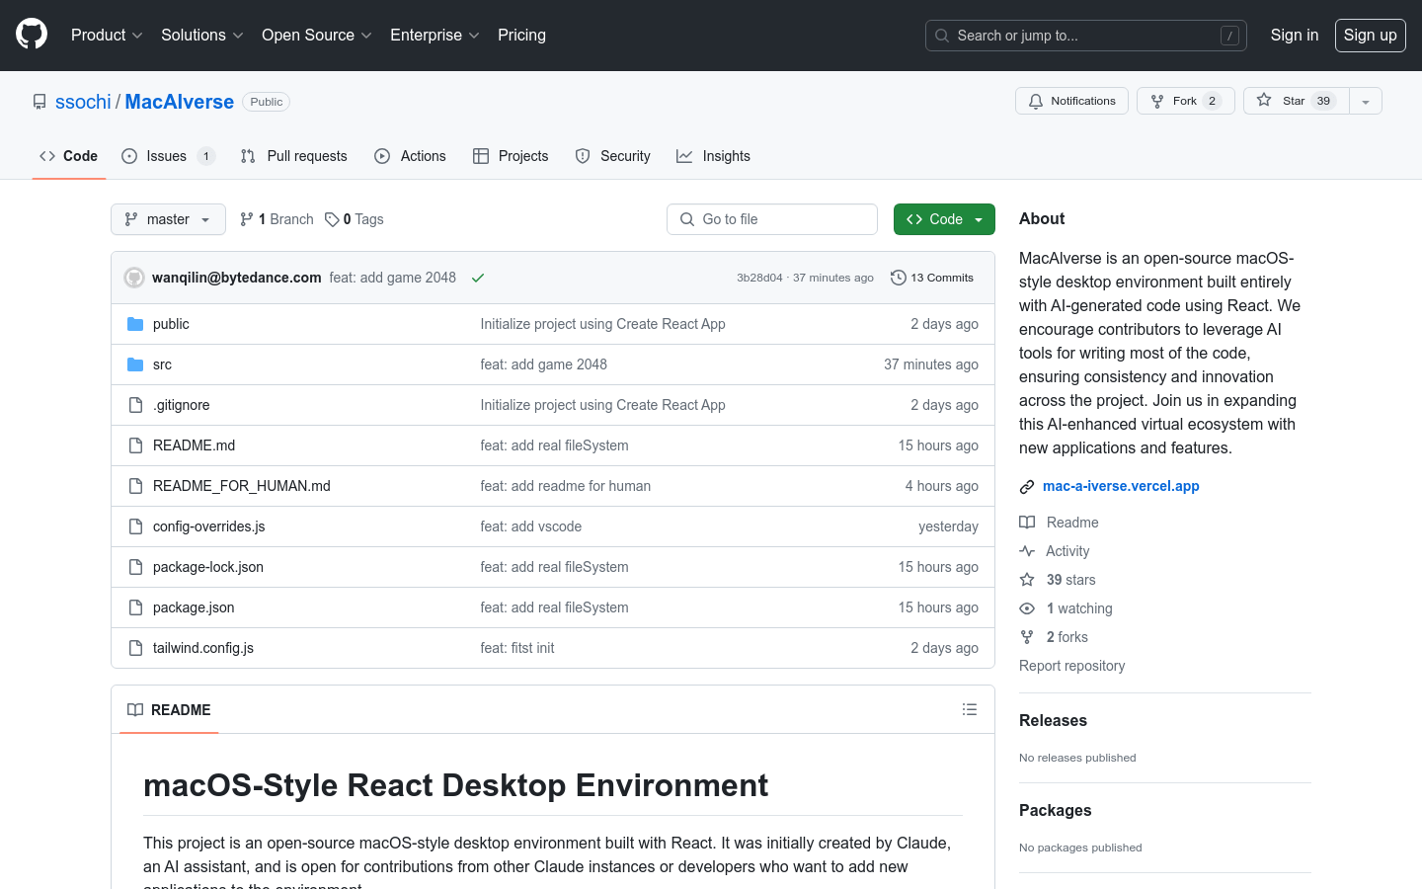Expand the Enterprise navigation menu

(x=434, y=35)
